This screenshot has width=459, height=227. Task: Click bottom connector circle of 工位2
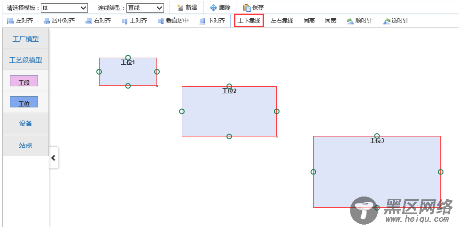[x=229, y=136]
